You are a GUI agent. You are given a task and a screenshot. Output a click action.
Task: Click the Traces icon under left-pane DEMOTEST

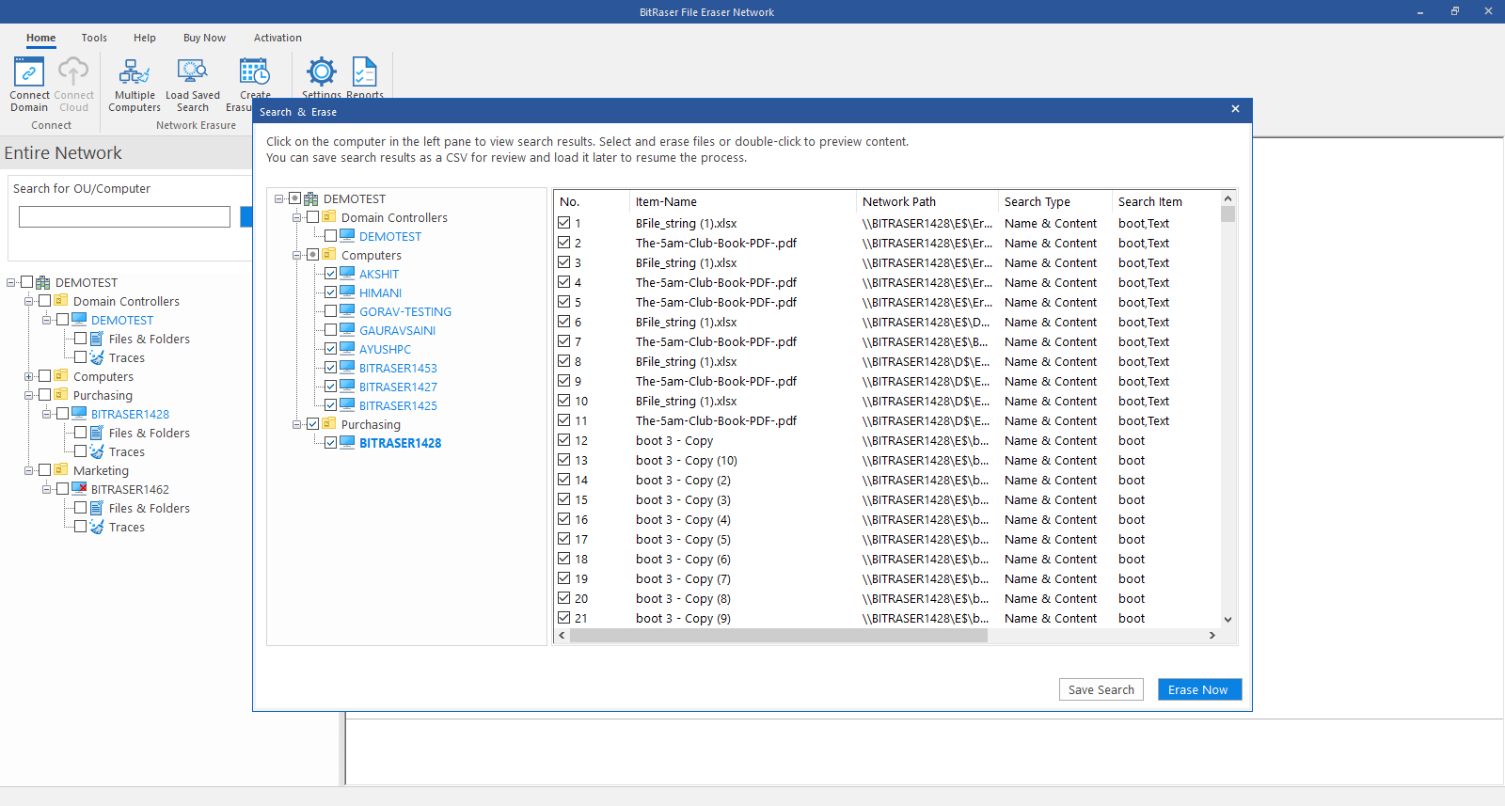point(97,357)
